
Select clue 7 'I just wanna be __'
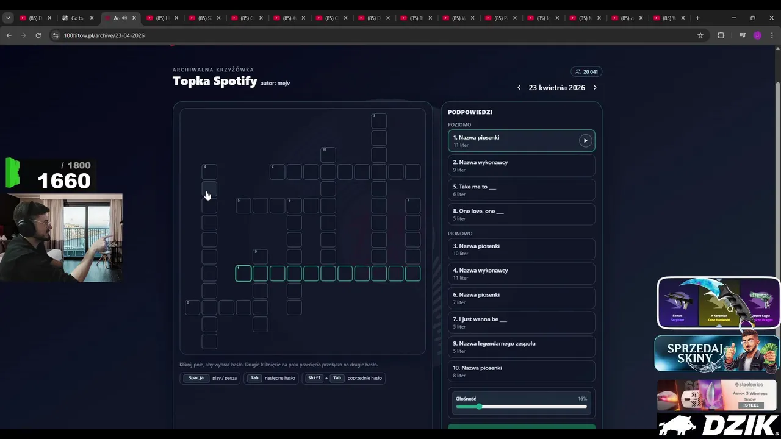(521, 323)
